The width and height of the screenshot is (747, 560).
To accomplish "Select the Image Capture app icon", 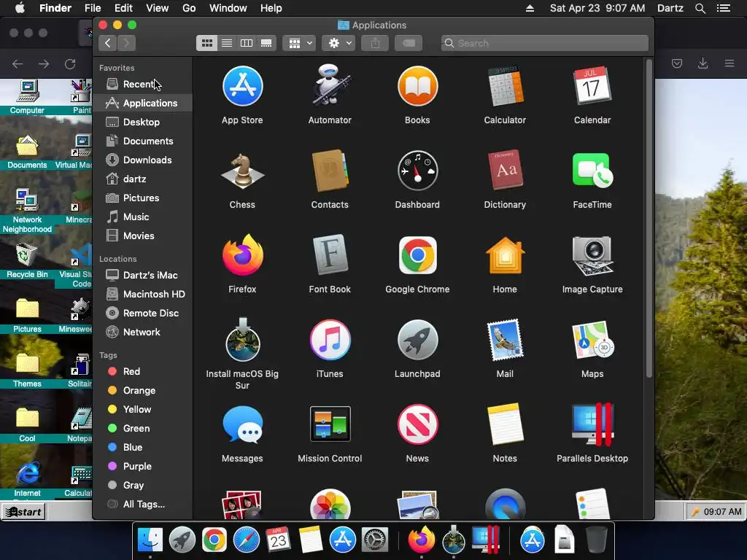I will tap(592, 255).
